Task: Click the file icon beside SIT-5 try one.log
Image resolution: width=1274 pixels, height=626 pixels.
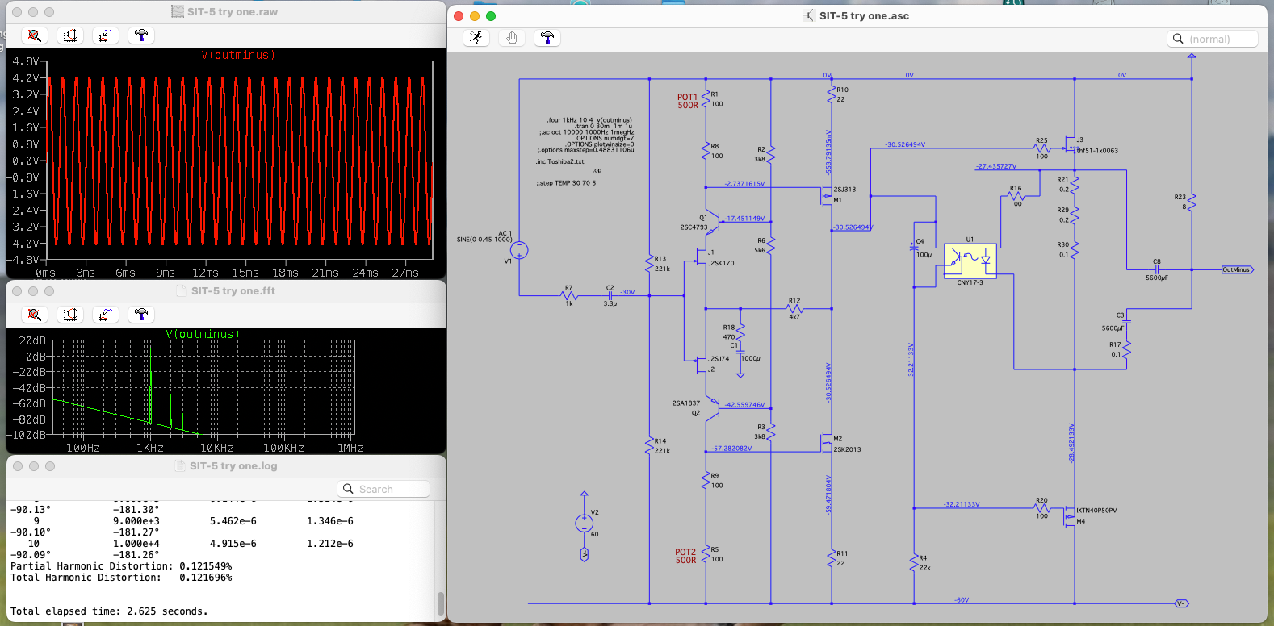Action: point(181,466)
